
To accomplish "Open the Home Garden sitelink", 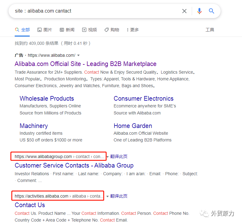I will (133, 126).
